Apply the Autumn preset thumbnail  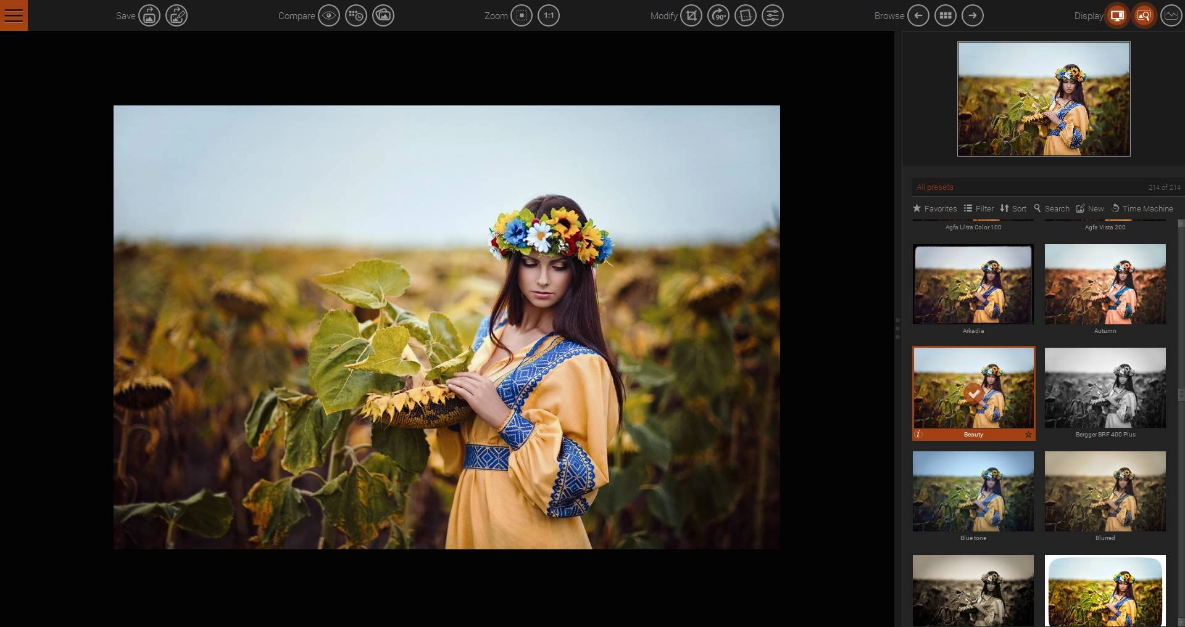pos(1105,284)
